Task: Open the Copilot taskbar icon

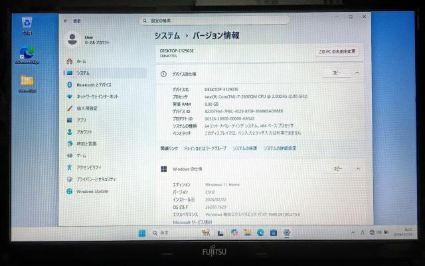Action: tap(234, 233)
